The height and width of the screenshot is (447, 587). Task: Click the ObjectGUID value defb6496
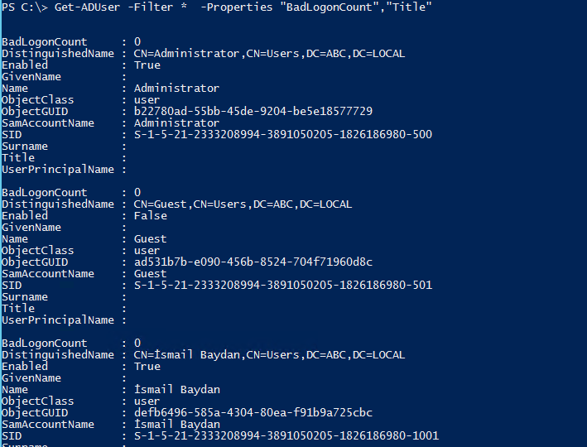click(x=253, y=412)
